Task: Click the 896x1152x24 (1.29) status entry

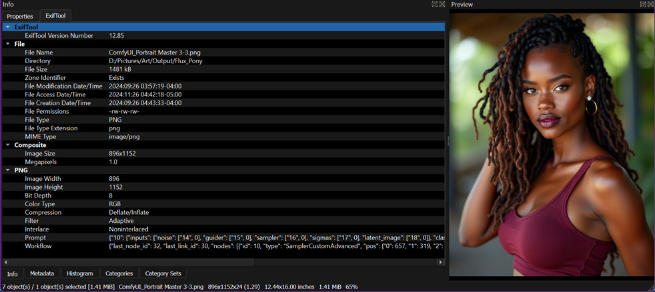Action: 234,287
